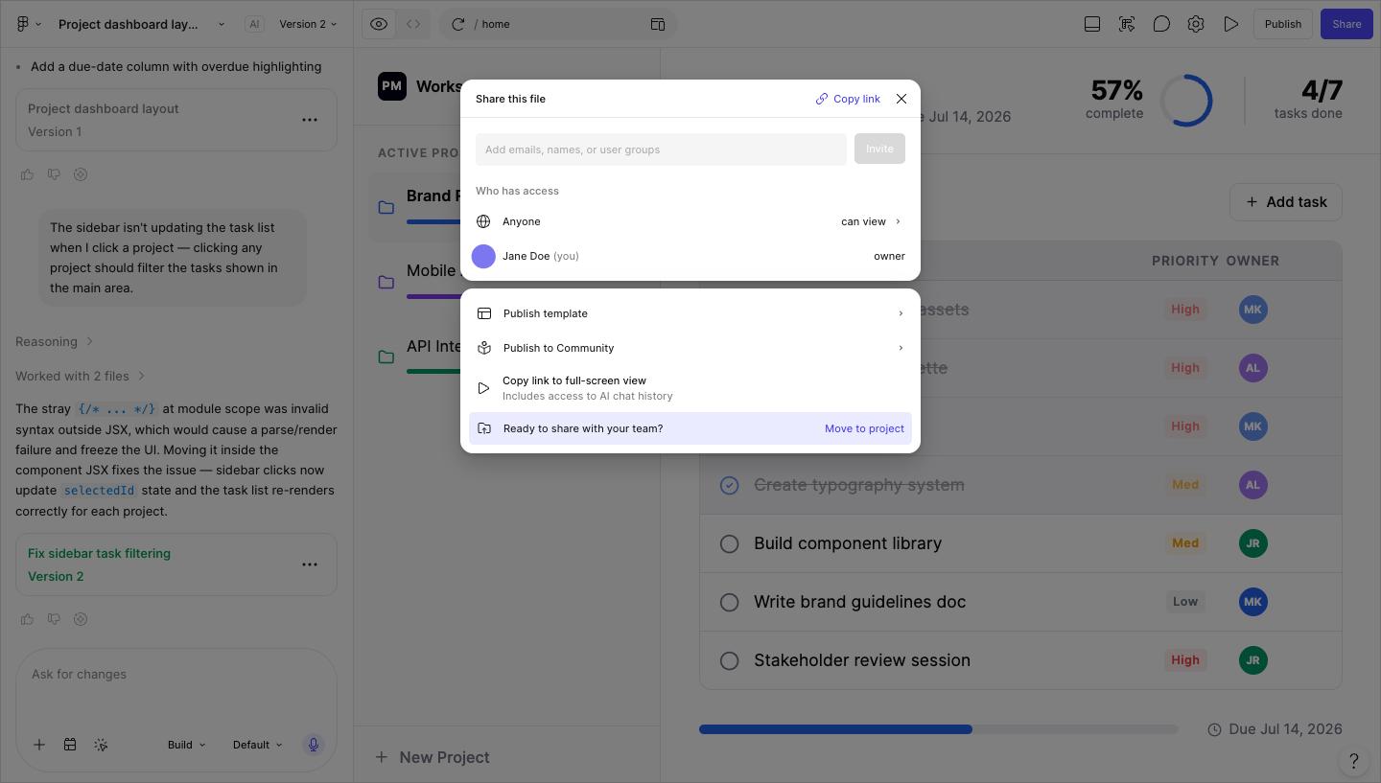Open the Build mode dropdown
1381x783 pixels.
tap(187, 745)
